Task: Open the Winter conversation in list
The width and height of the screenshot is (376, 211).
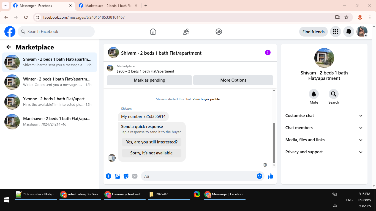Action: [x=50, y=82]
